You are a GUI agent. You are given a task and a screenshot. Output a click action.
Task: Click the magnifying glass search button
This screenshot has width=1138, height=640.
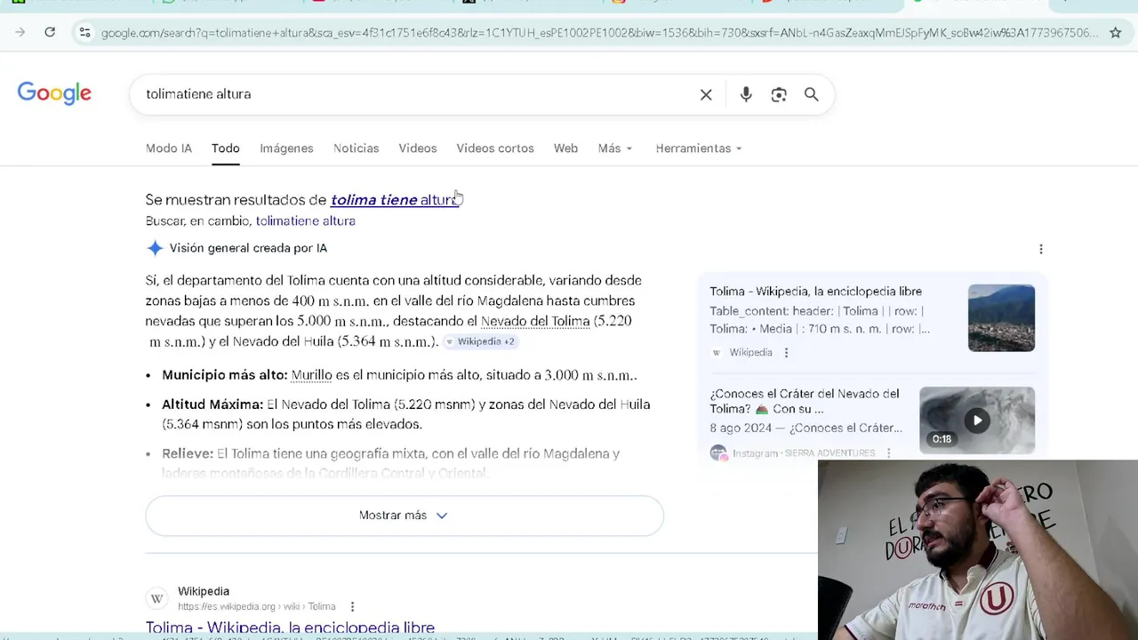pos(811,94)
